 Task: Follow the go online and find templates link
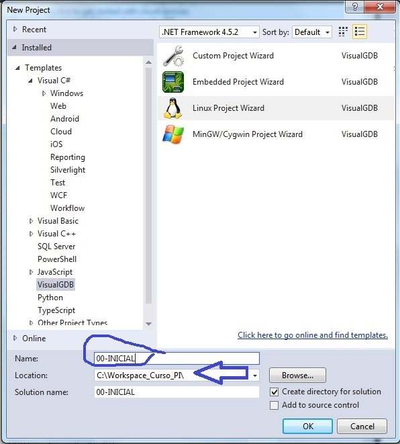tap(313, 335)
